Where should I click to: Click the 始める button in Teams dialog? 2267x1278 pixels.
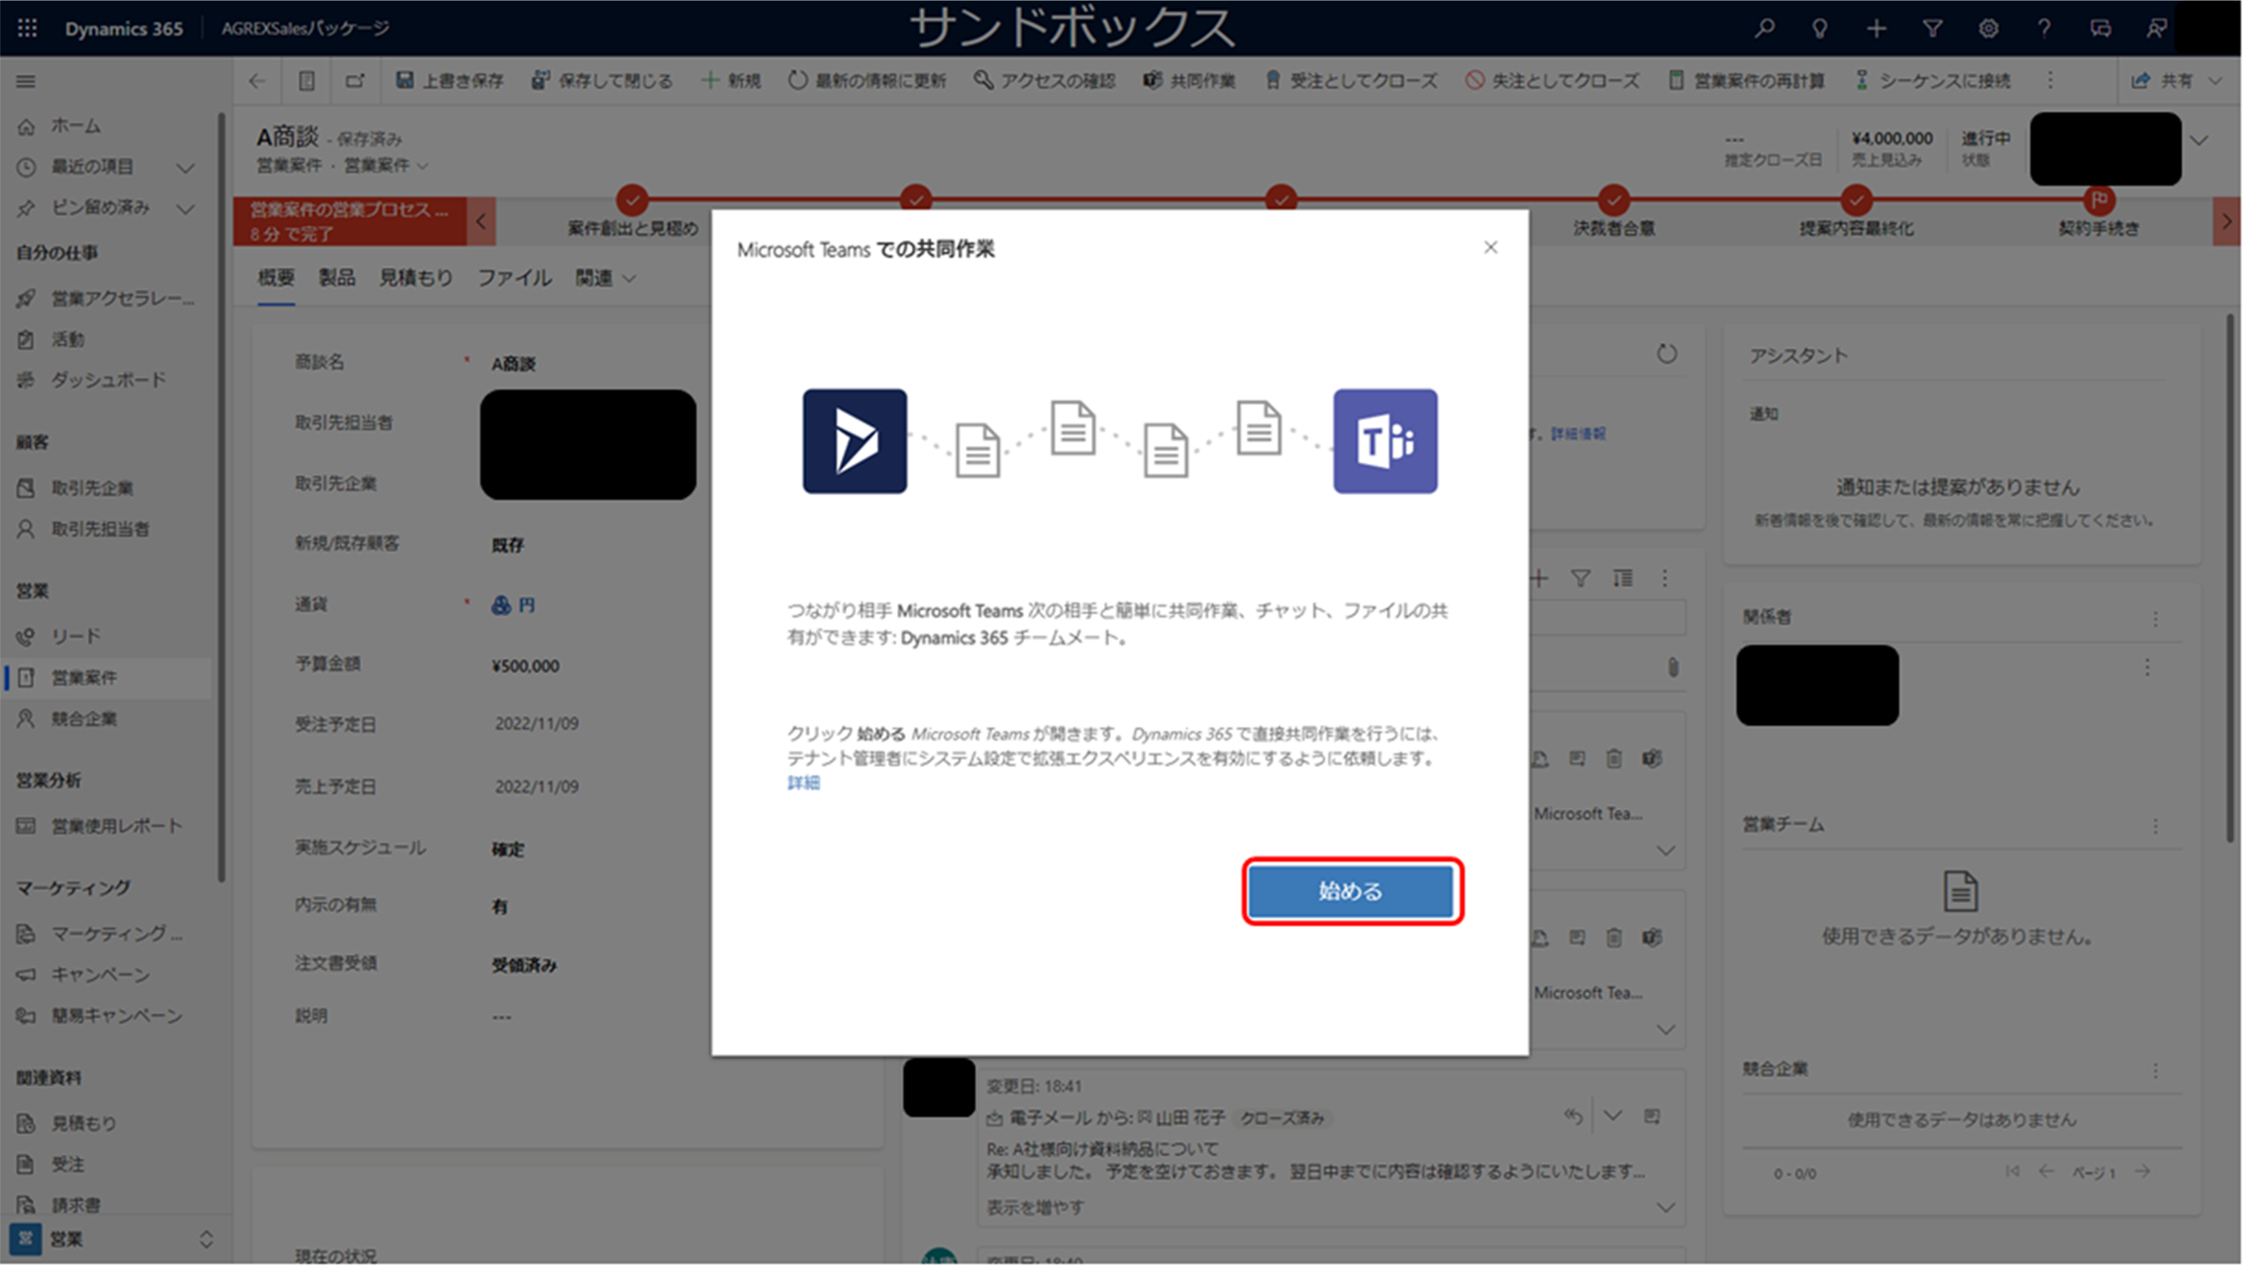1351,891
